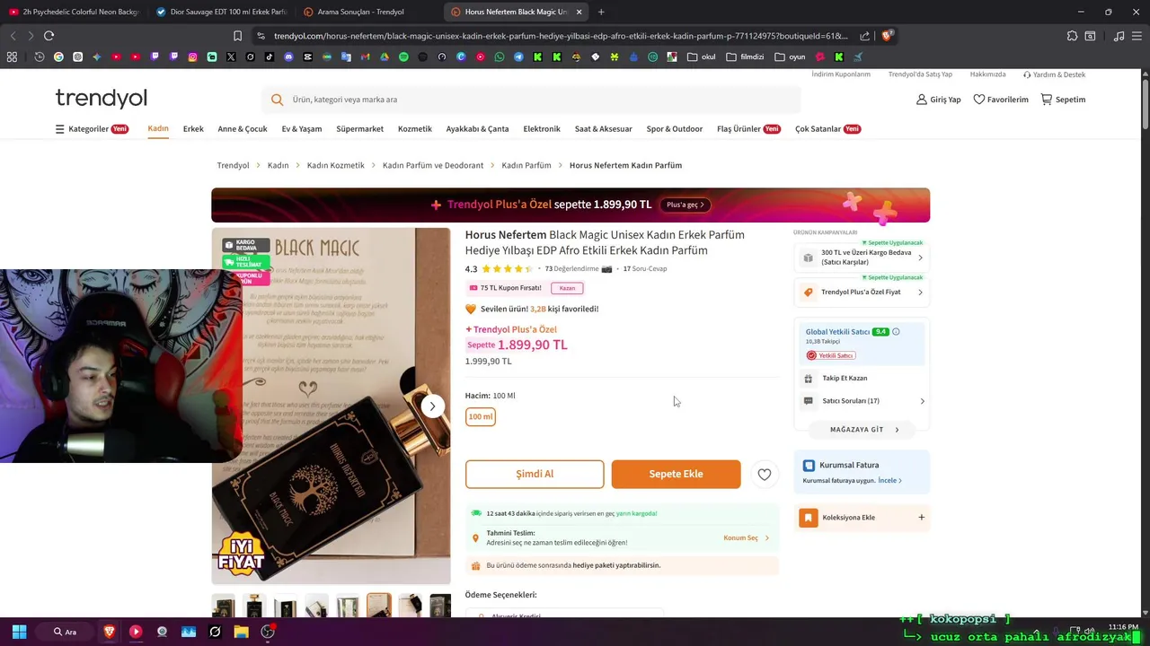Expand Trendyol Plus'a Özel Fiyat campaign
This screenshot has height=646, width=1150.
[x=862, y=292]
